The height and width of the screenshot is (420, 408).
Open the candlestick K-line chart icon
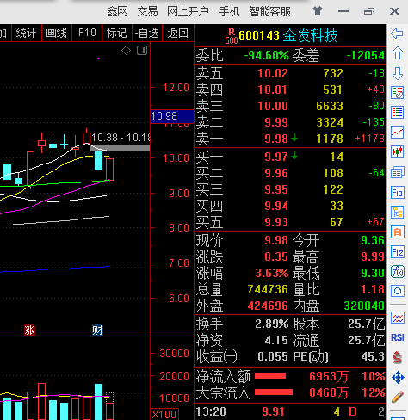tap(398, 151)
